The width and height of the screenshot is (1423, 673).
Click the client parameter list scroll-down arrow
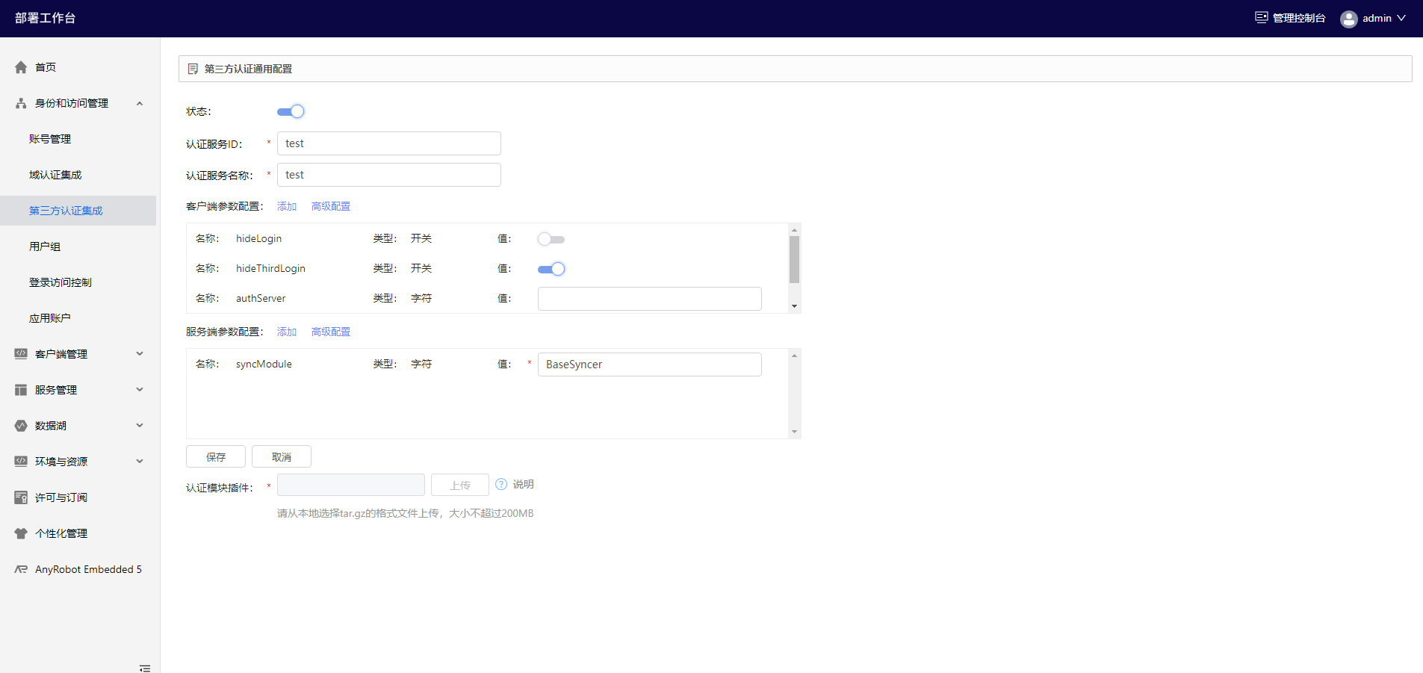point(794,306)
